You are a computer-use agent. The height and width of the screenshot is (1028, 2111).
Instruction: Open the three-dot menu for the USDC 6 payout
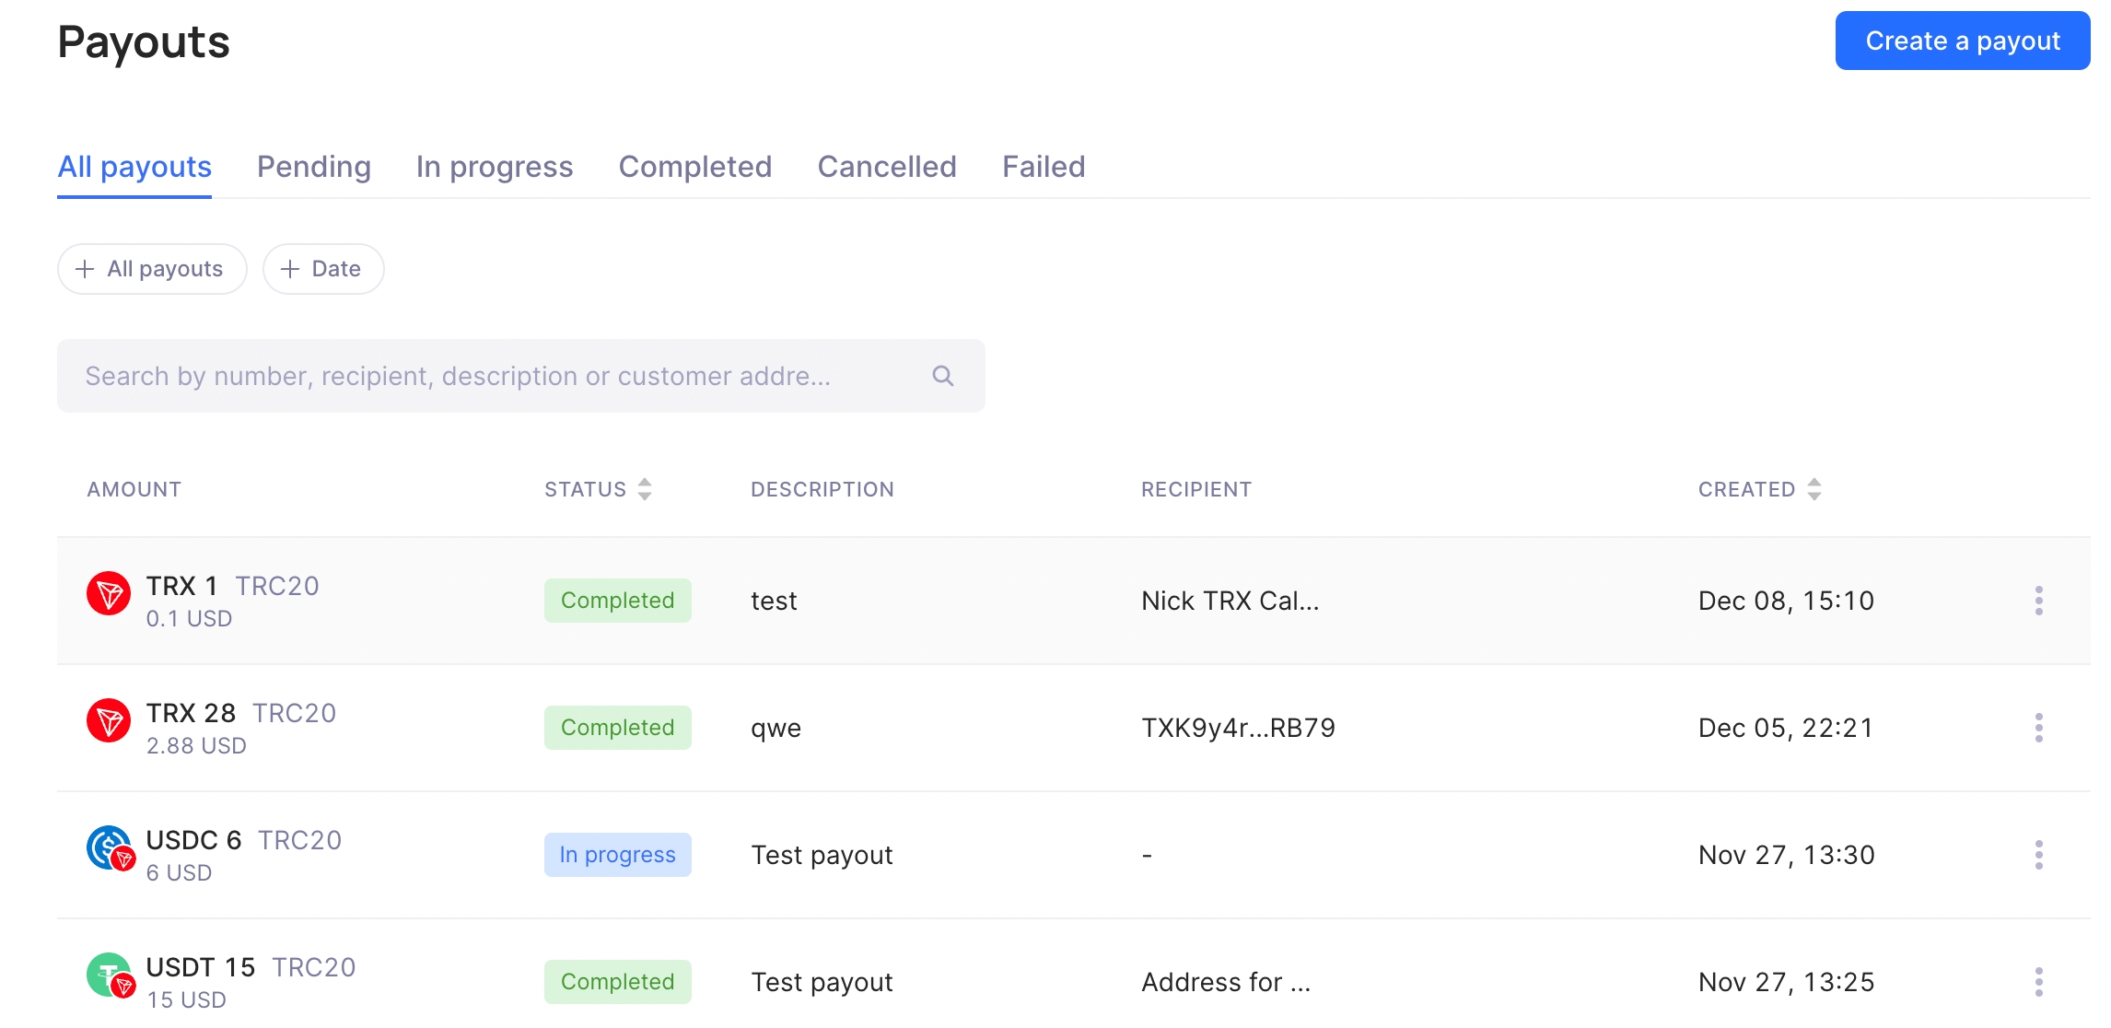click(2038, 855)
